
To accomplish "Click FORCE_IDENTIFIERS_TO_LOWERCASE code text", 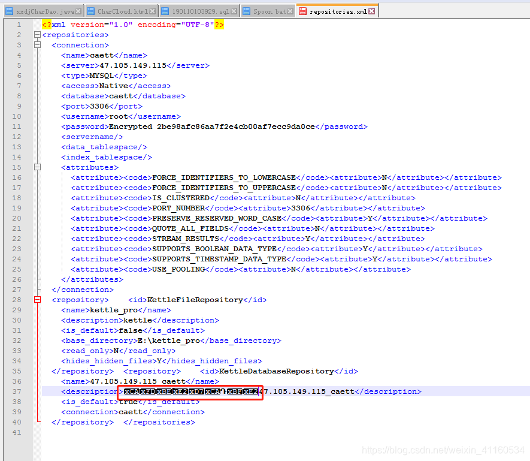I will tap(224, 177).
